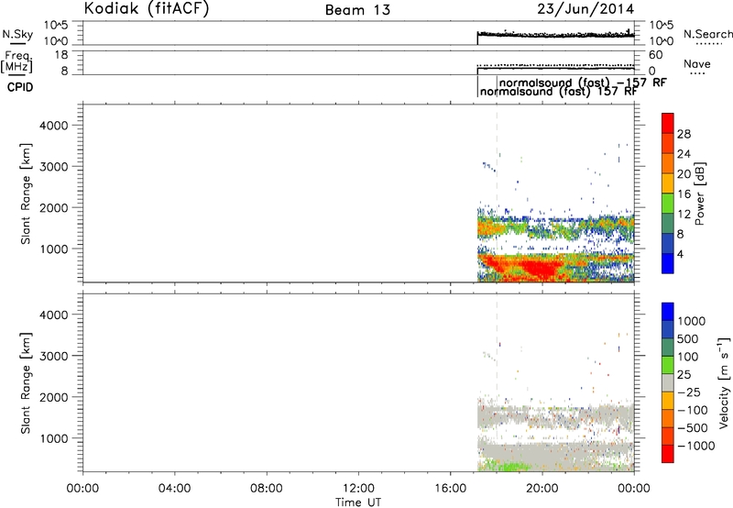Screen dimensions: 733x508
Task: Click the 'Nave' legend label
Action: [x=697, y=64]
